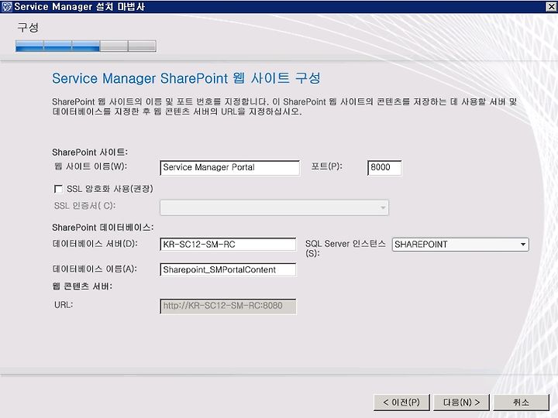Click the '구성' step title

[28, 27]
